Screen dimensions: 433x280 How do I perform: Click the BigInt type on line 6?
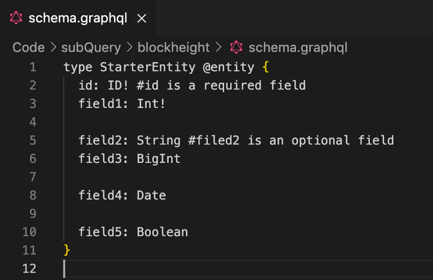point(158,158)
